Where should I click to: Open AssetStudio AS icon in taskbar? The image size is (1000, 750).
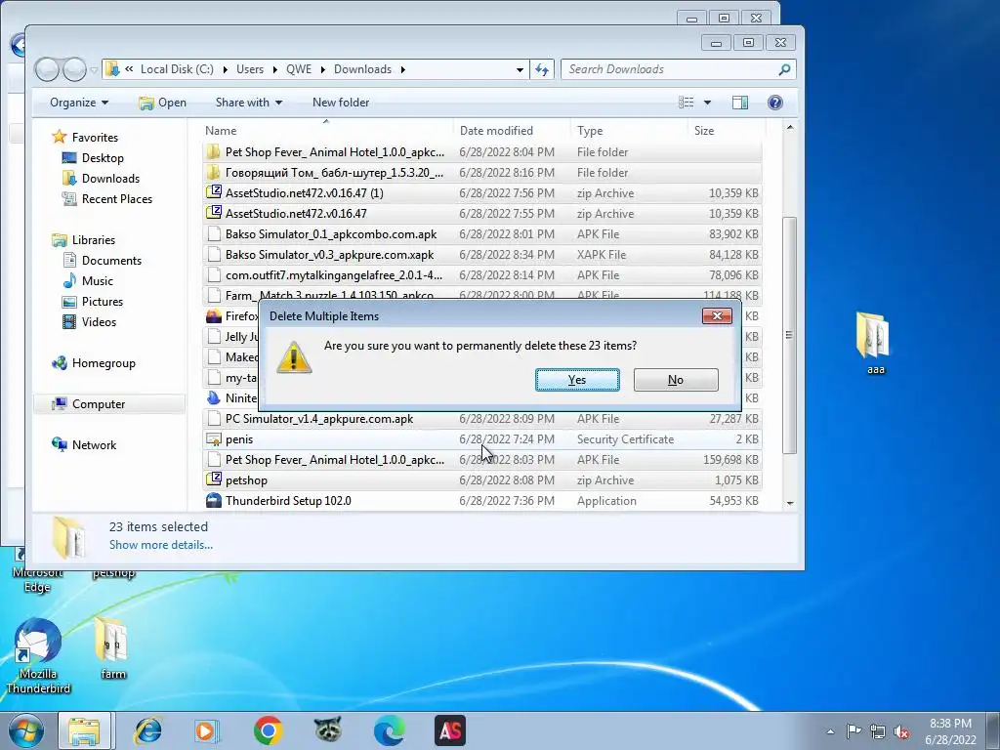click(449, 730)
